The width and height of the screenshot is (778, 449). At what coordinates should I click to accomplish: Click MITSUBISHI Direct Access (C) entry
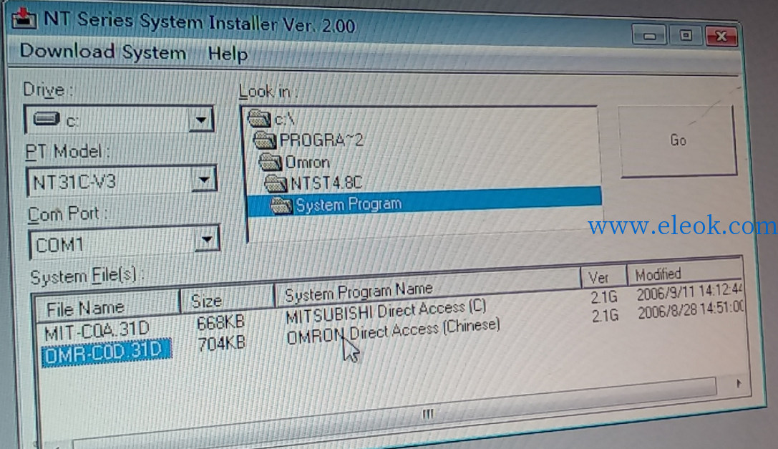[386, 312]
